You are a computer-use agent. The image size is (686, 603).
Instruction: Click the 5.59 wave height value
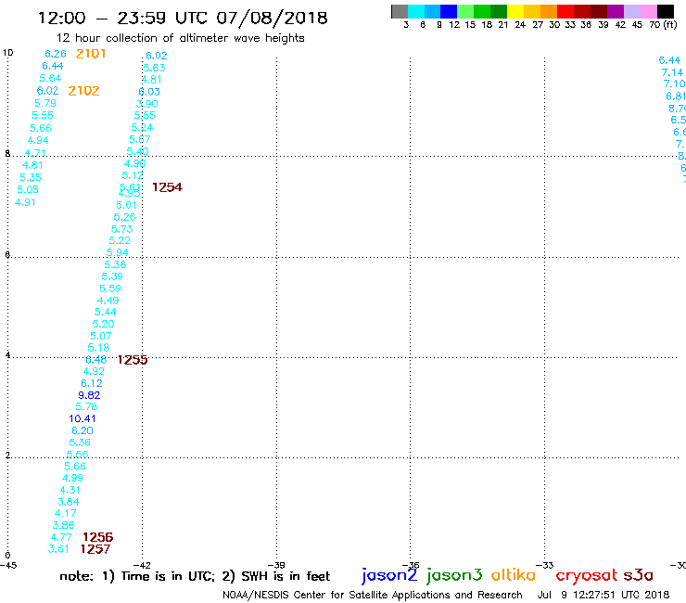pos(110,289)
